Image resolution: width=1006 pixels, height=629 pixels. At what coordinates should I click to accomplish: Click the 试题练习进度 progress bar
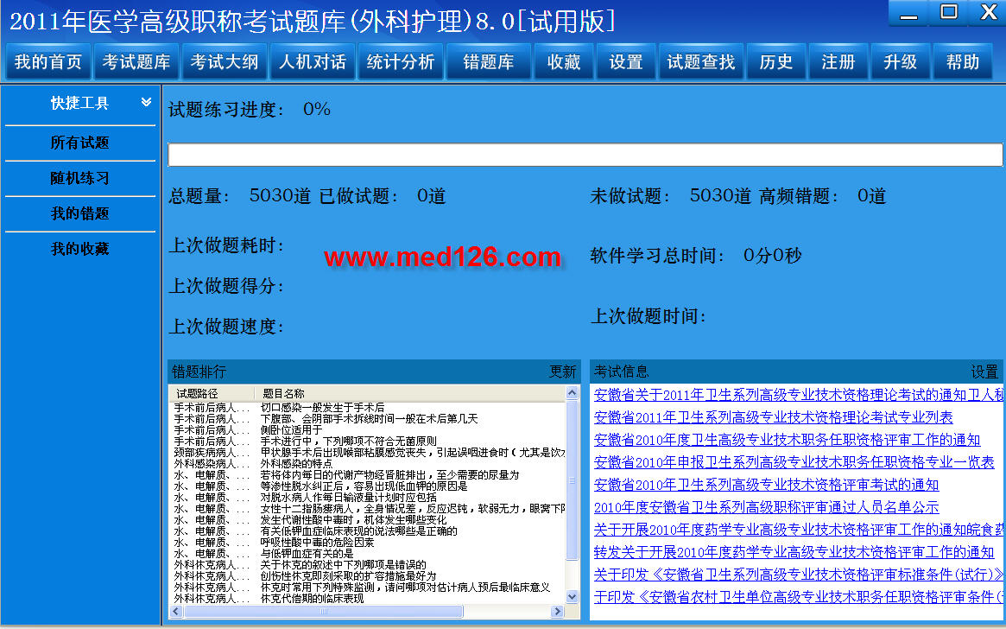[585, 155]
